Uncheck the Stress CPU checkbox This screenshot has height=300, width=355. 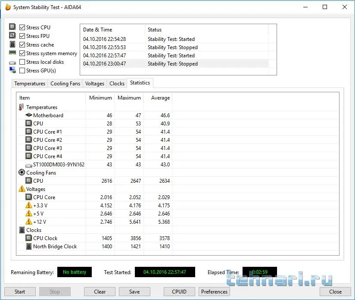22,28
